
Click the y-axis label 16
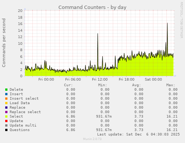[x=20, y=24]
